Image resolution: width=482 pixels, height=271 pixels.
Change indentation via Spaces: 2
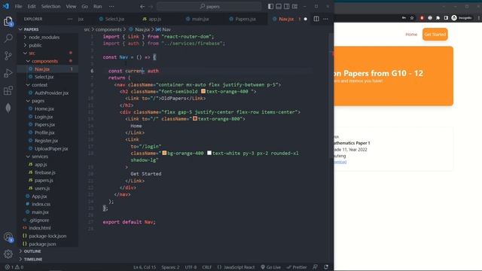click(170, 267)
